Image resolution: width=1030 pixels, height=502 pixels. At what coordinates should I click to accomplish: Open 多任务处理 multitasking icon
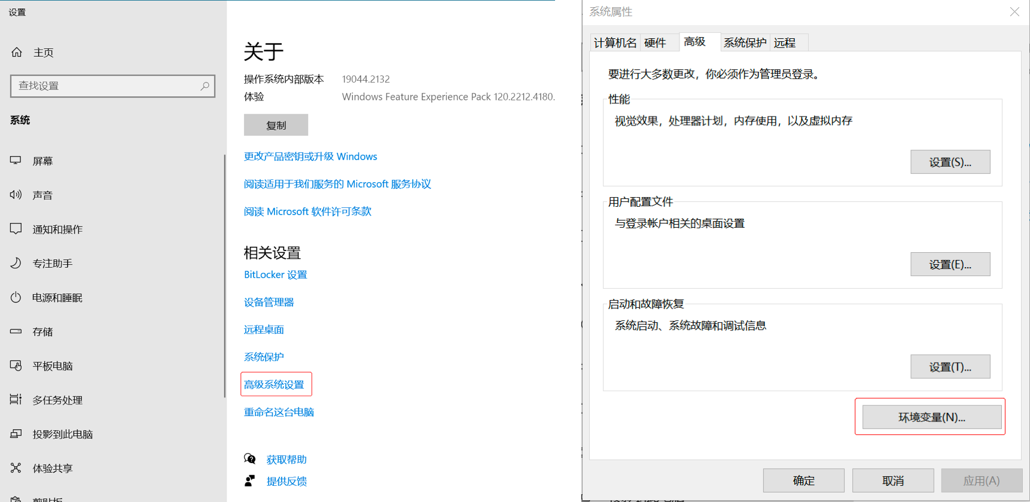click(16, 400)
